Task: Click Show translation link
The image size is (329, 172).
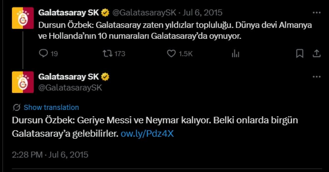Action: [51, 107]
